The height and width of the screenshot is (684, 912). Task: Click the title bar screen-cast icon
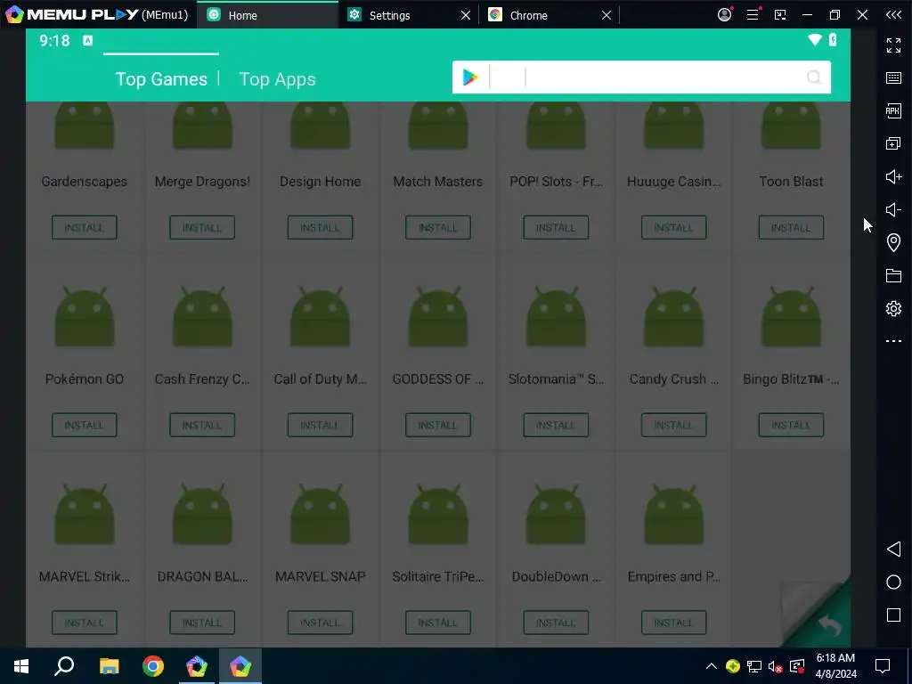click(780, 14)
